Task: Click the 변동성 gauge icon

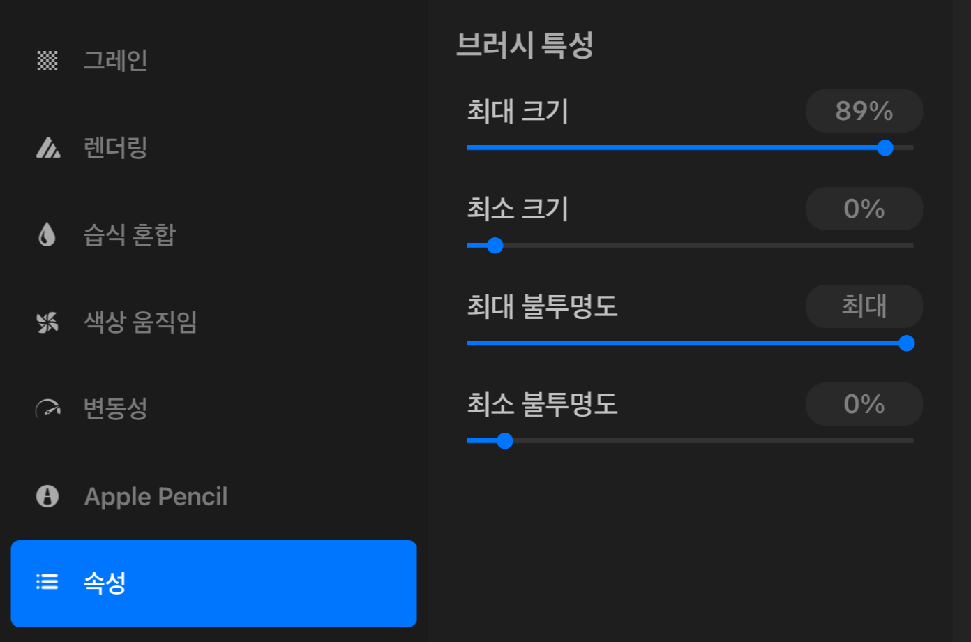Action: pos(47,409)
